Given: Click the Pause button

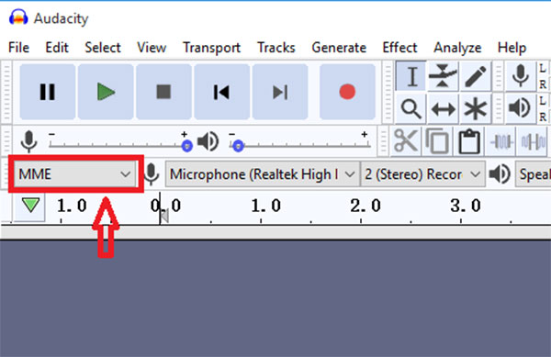Looking at the screenshot, I should [48, 92].
